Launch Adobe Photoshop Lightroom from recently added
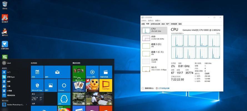The height and width of the screenshot is (111, 247). pyautogui.click(x=13, y=104)
